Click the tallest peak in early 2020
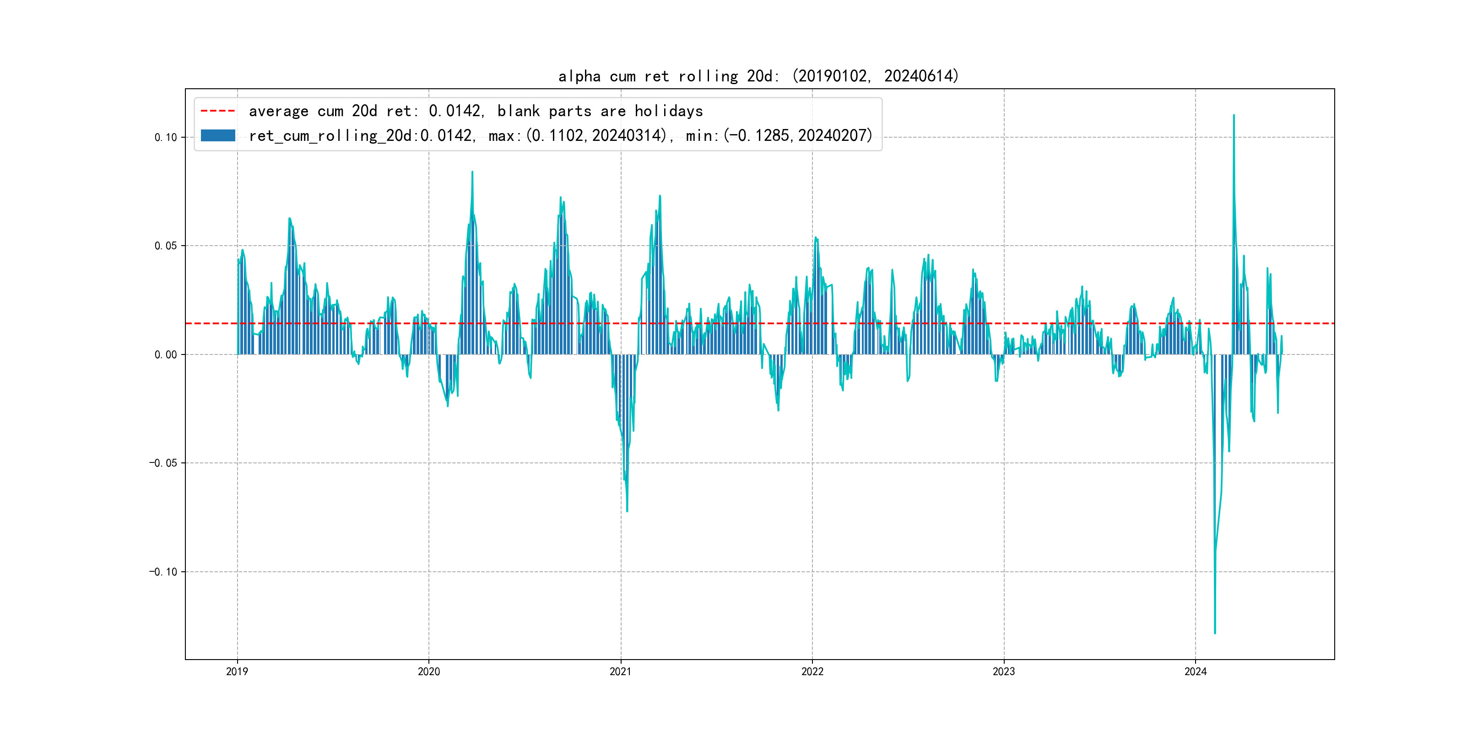1483x741 pixels. pyautogui.click(x=472, y=172)
